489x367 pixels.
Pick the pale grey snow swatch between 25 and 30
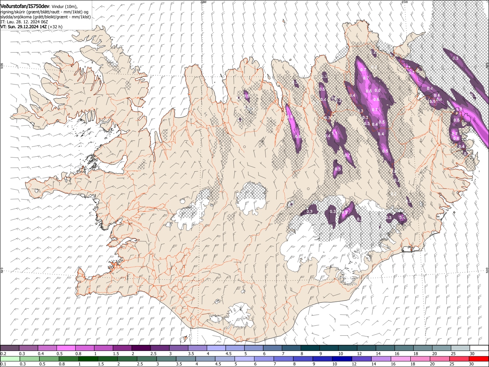[461, 348]
